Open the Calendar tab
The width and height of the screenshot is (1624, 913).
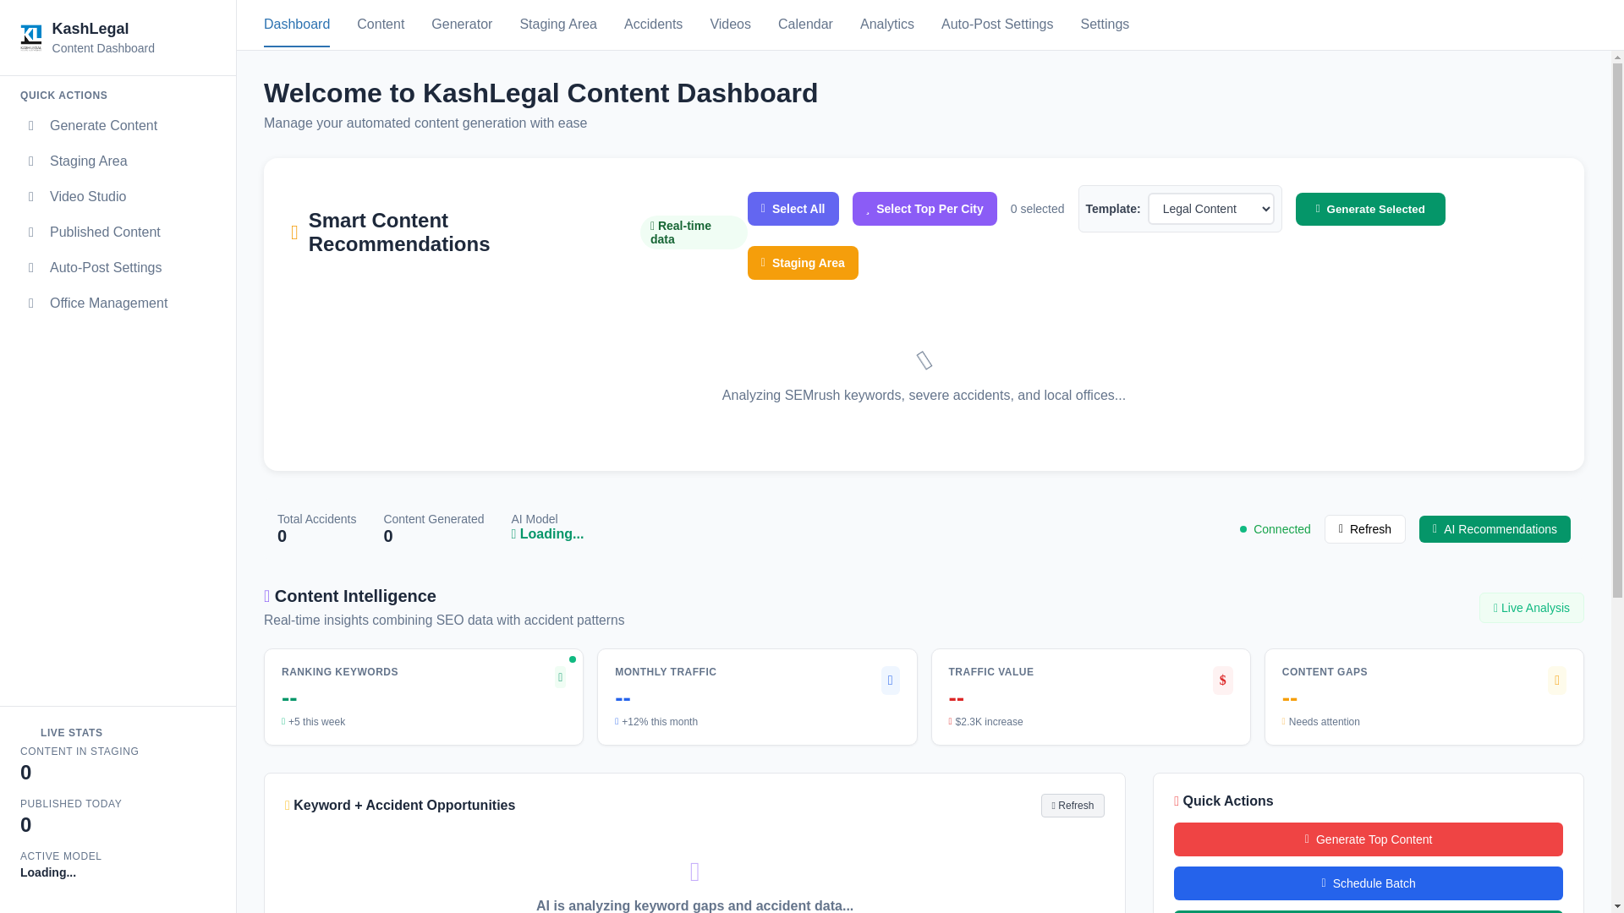805,25
